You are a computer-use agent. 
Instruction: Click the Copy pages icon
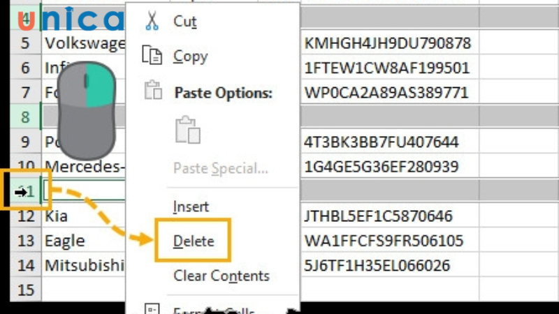coord(152,56)
